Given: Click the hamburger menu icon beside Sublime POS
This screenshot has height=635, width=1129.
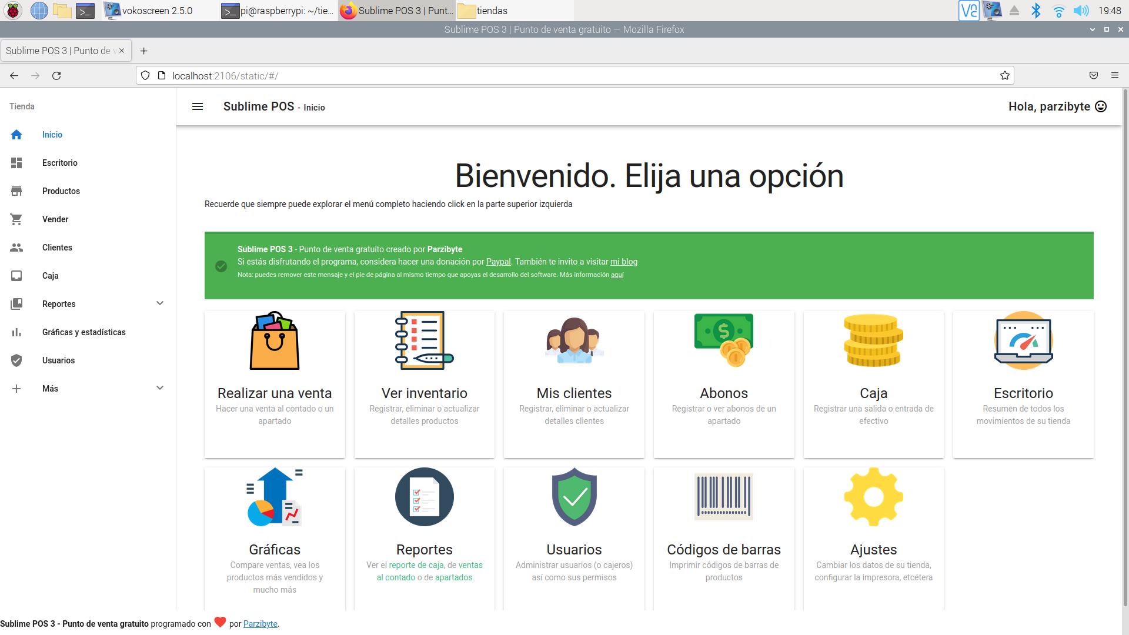Looking at the screenshot, I should pyautogui.click(x=198, y=106).
